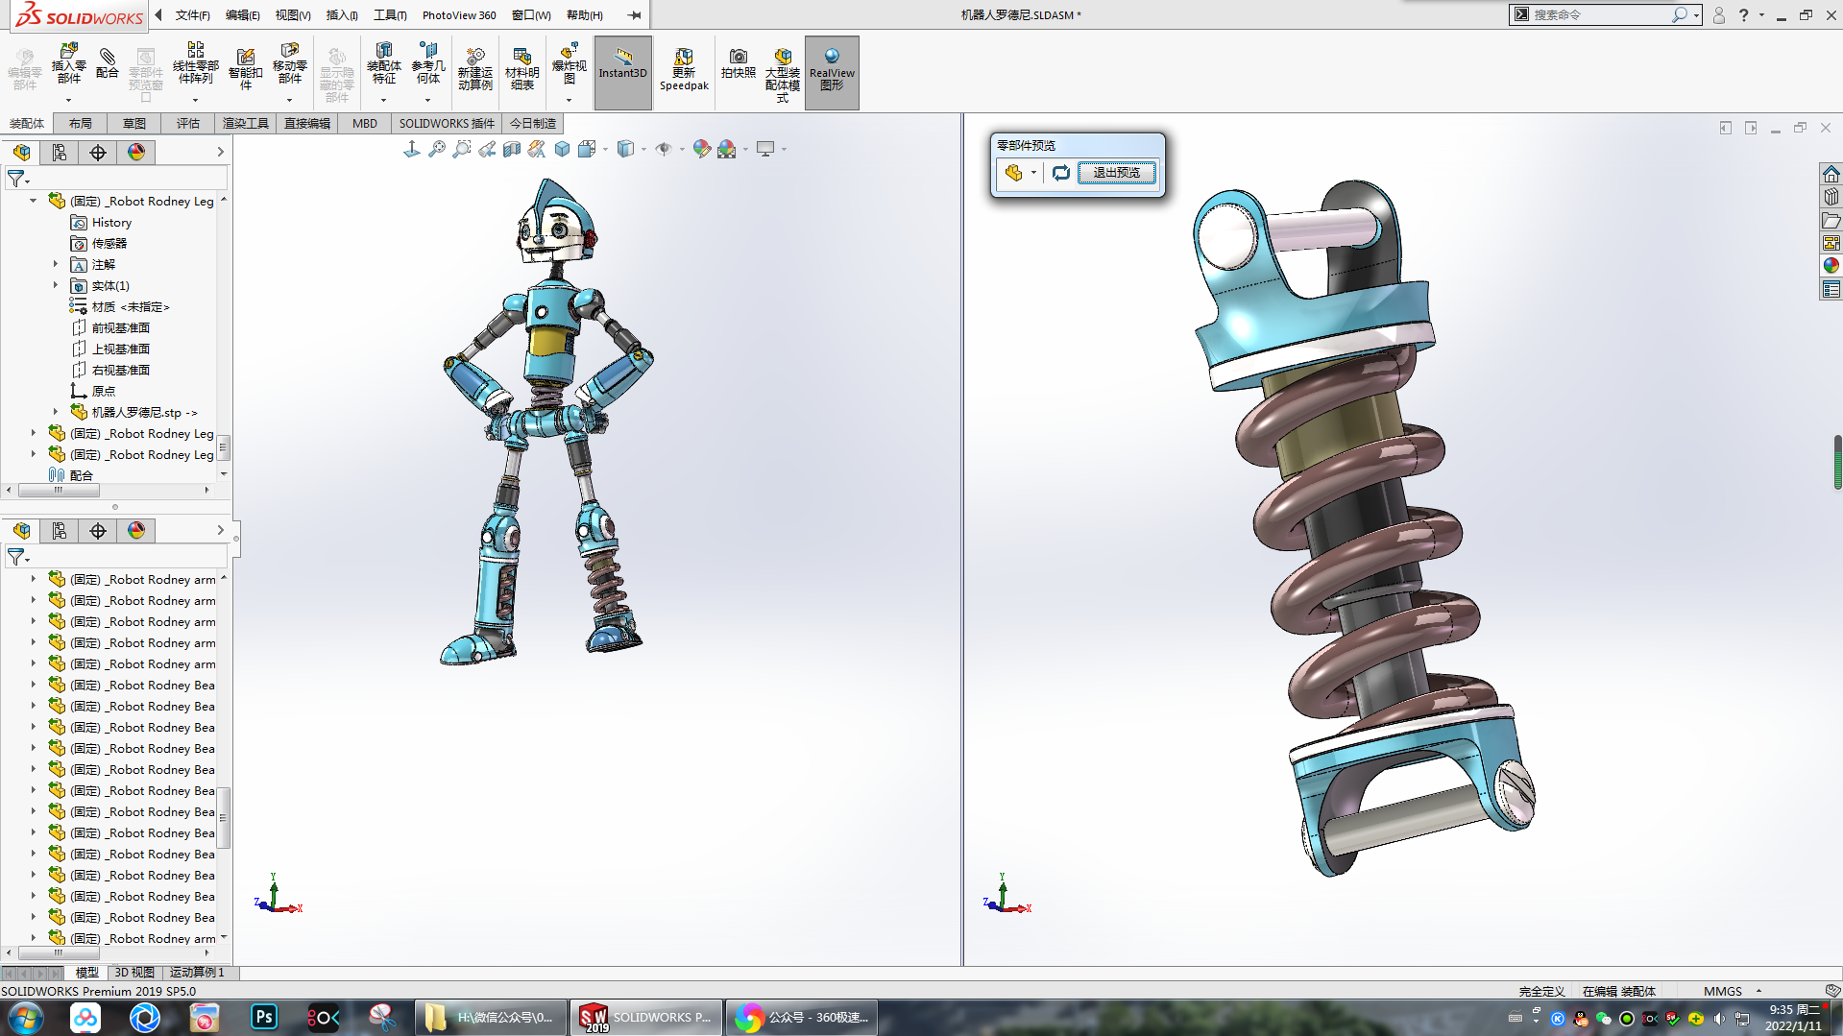Open View Palette icon in task pane

(1831, 243)
